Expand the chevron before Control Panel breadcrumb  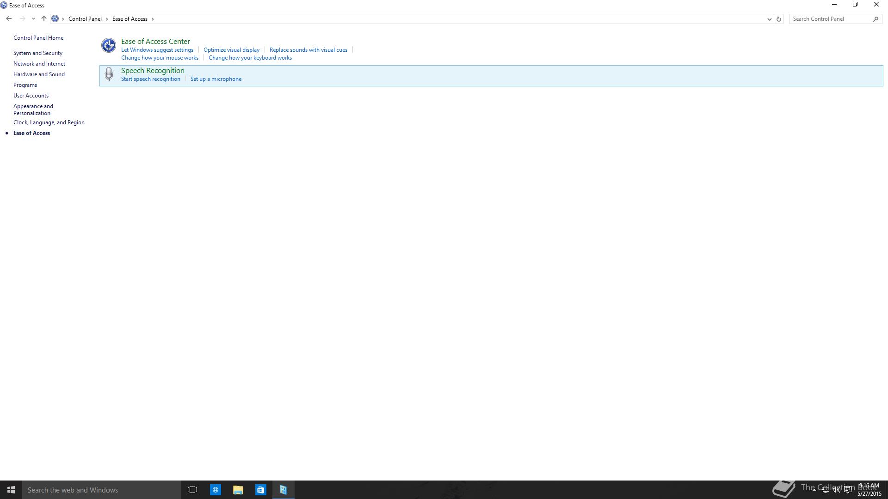pos(63,19)
